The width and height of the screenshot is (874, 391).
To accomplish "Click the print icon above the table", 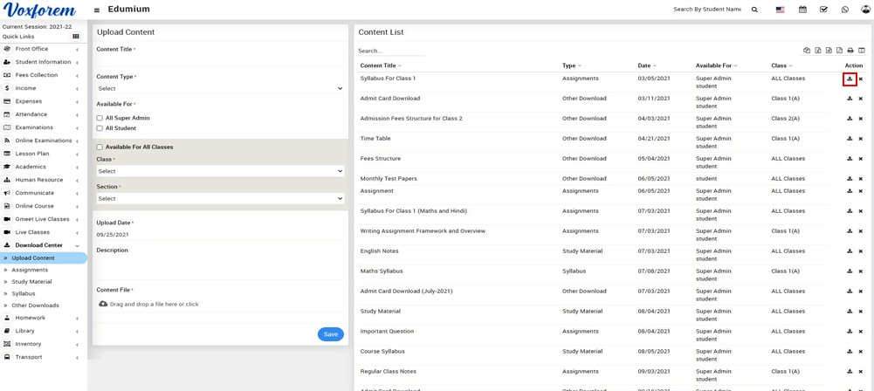I will [850, 51].
